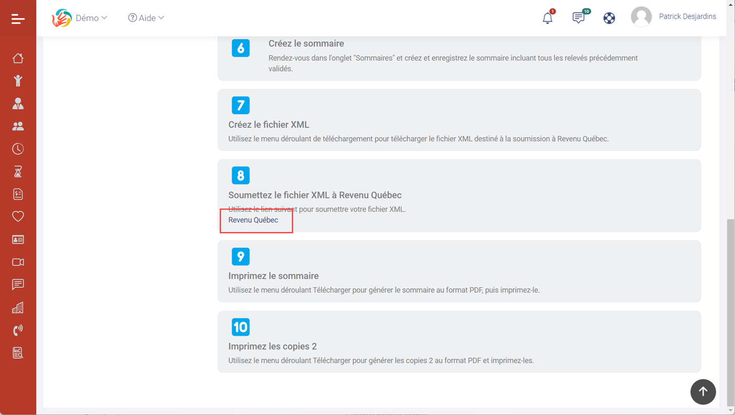This screenshot has width=735, height=415.
Task: Click the scroll-to-top arrow button
Action: [703, 392]
